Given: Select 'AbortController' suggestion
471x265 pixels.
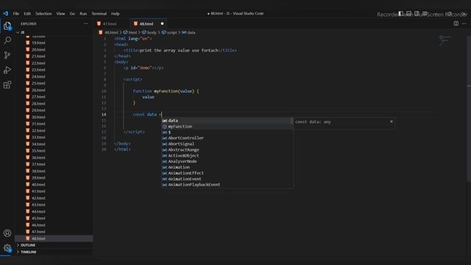Looking at the screenshot, I should [227, 138].
